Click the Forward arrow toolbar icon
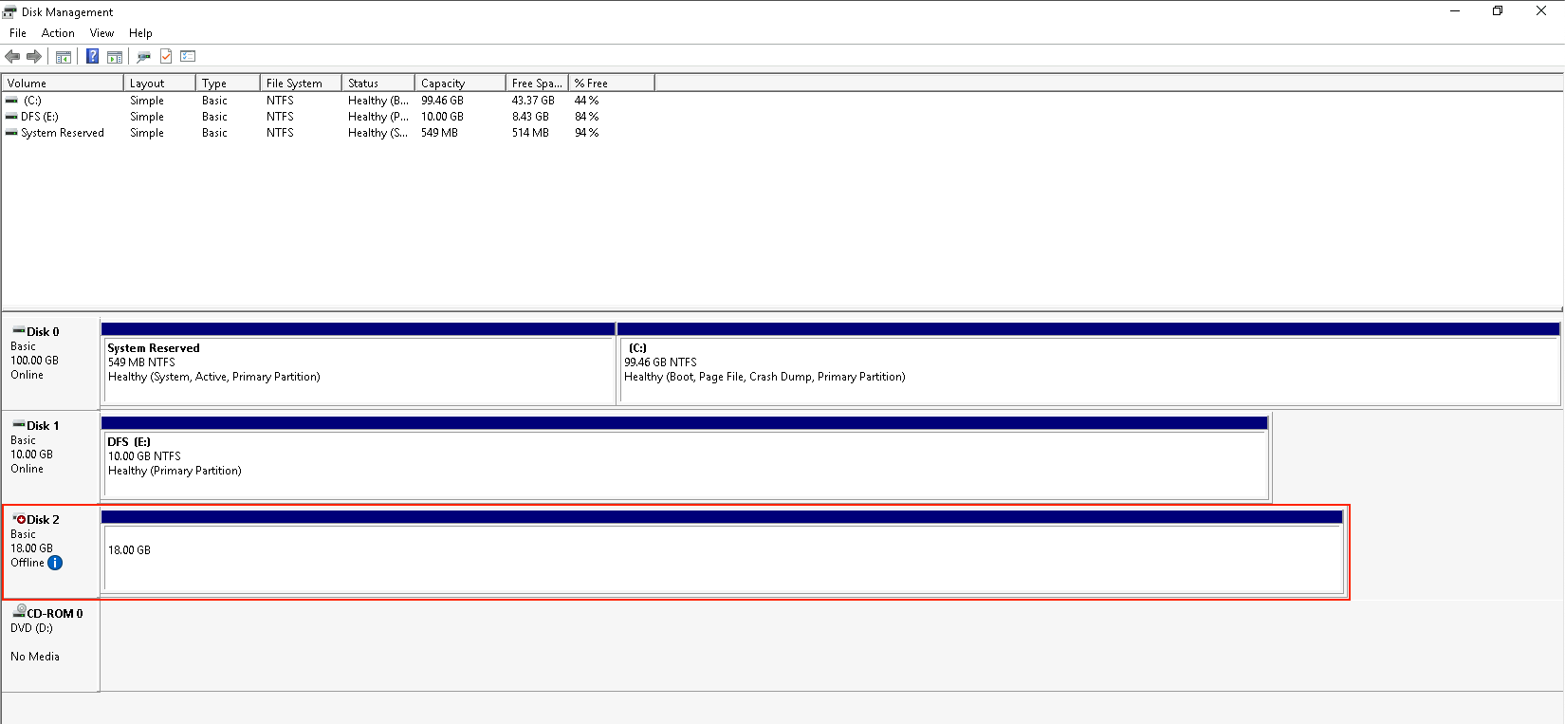This screenshot has height=724, width=1565. [34, 57]
